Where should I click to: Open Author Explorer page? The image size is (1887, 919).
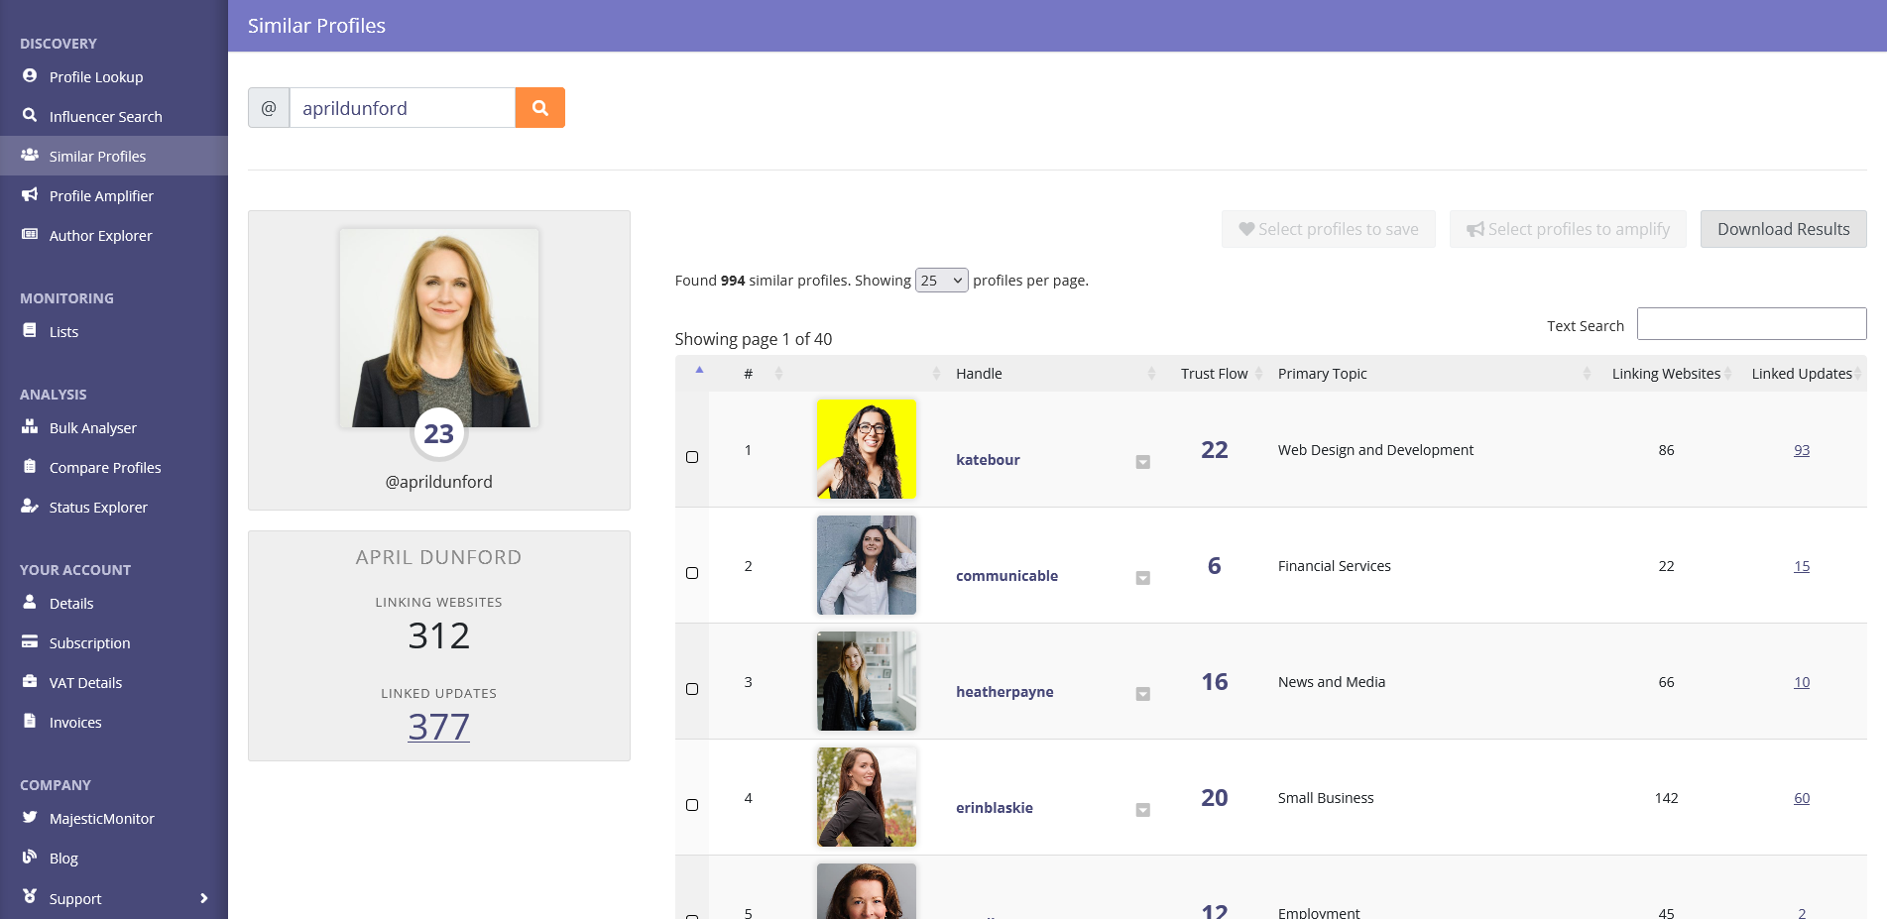click(114, 235)
